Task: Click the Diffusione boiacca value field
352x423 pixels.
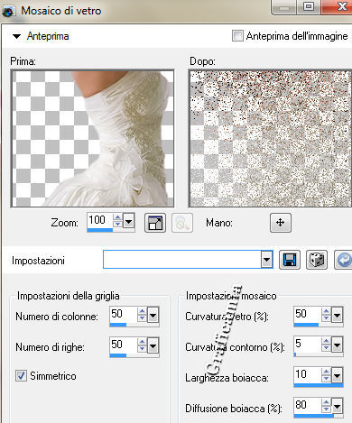Action: click(x=308, y=406)
